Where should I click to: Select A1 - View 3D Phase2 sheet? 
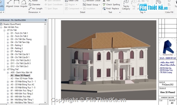(20, 75)
